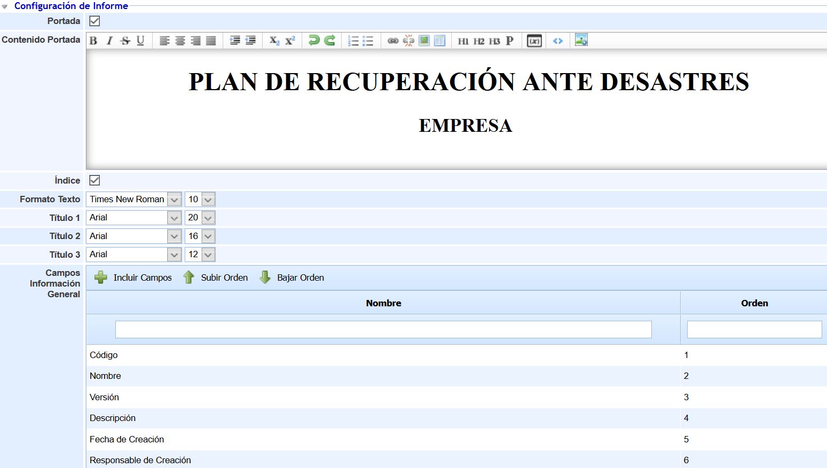827x468 pixels.
Task: Apply italic styling to the cover text
Action: [109, 40]
